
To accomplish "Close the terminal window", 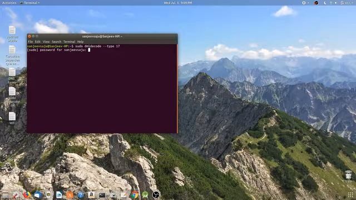I will [29, 36].
